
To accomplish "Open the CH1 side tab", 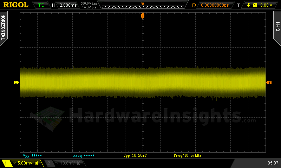I will click(277, 24).
